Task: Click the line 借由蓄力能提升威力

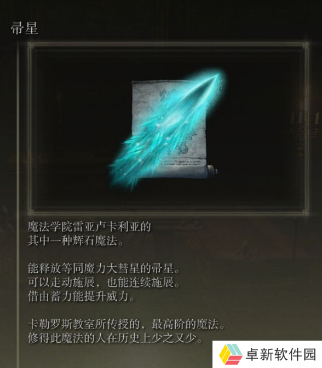Action: (x=82, y=296)
